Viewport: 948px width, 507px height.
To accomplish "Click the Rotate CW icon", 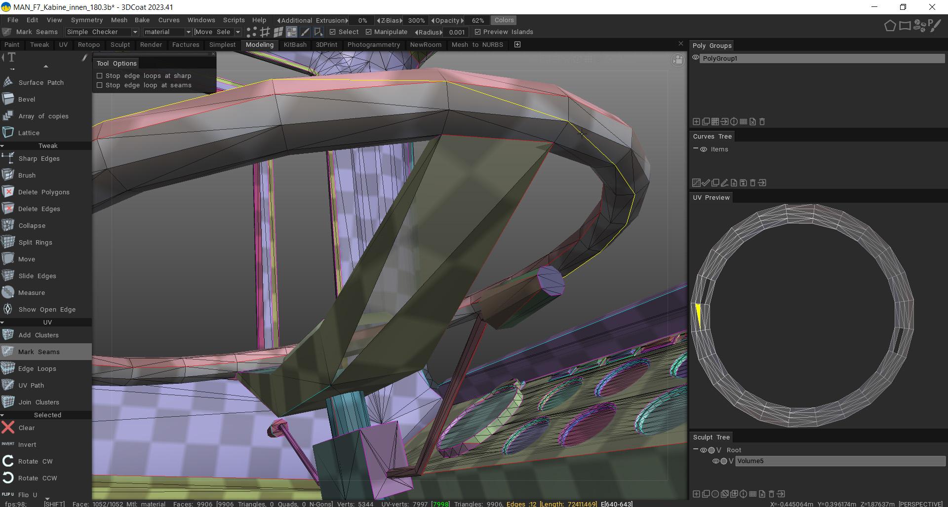I will (x=8, y=461).
